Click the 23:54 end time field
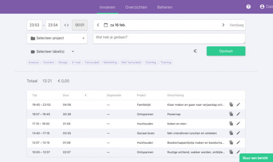Screen dimensions: 273x162 point(53,25)
